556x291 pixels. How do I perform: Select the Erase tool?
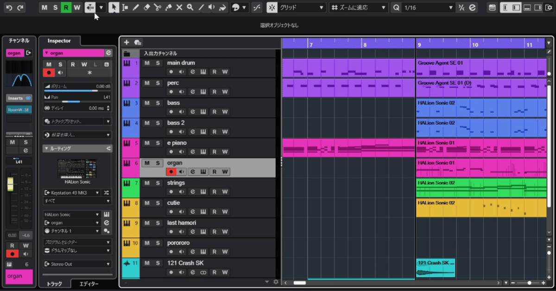coord(147,8)
